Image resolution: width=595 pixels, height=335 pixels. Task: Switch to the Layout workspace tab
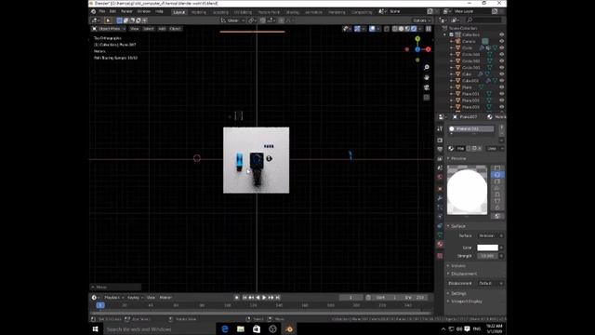[179, 12]
